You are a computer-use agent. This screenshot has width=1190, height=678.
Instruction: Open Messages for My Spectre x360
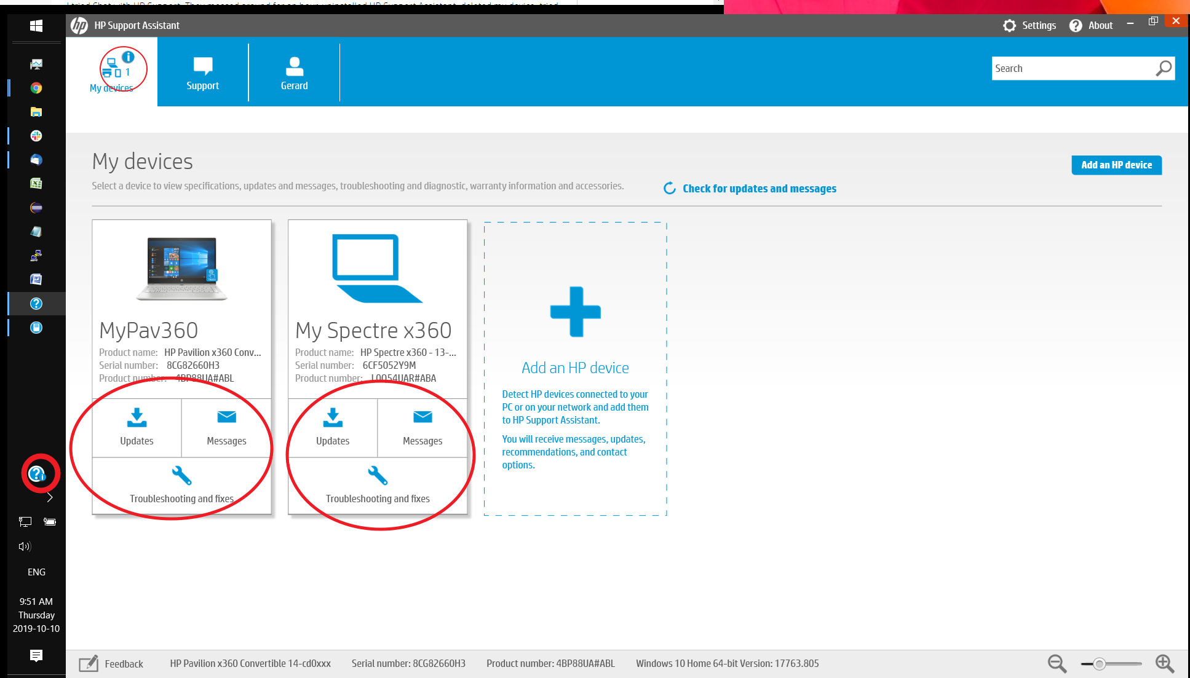[422, 427]
